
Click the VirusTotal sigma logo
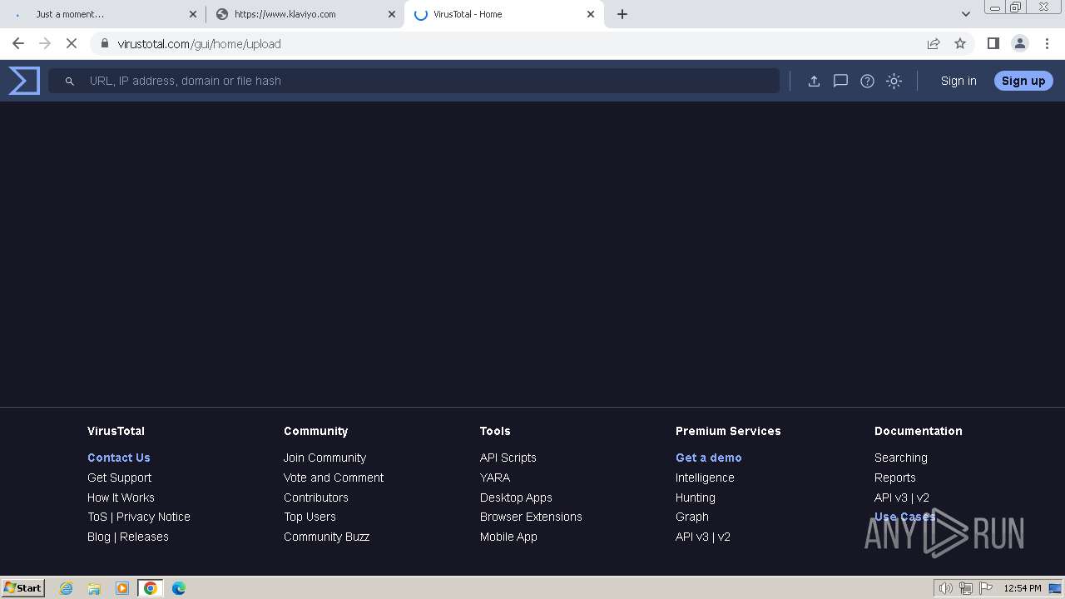pos(24,81)
